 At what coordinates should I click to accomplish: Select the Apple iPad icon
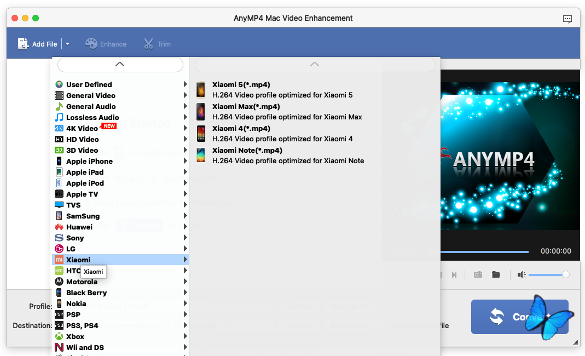pos(59,172)
